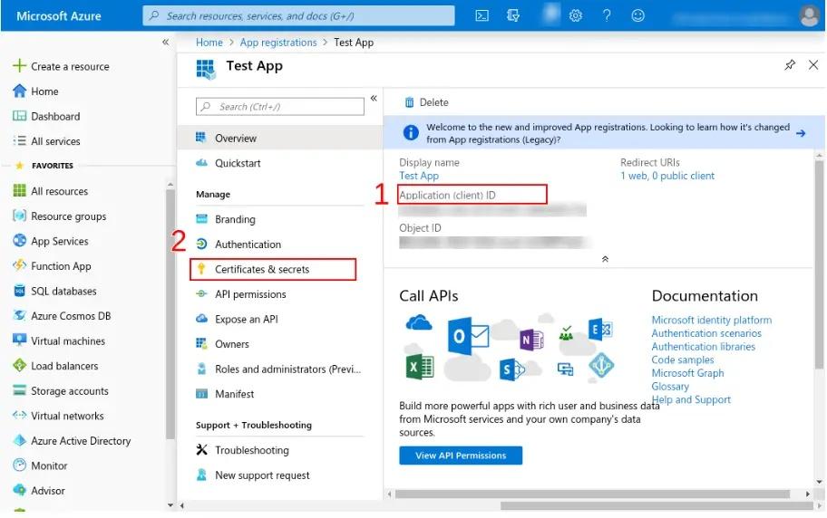This screenshot has height=518, width=827.
Task: Open the user account avatar
Action: point(809,15)
